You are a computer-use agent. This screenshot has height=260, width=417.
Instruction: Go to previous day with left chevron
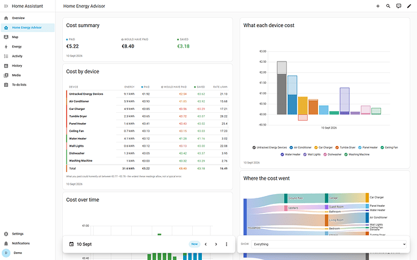[205, 244]
